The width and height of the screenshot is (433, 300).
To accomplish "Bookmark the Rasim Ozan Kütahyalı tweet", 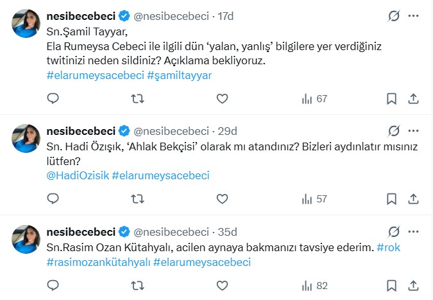I will (392, 287).
